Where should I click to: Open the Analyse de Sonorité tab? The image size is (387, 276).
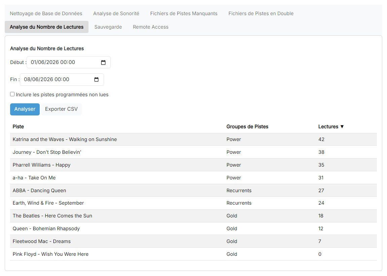tap(116, 13)
